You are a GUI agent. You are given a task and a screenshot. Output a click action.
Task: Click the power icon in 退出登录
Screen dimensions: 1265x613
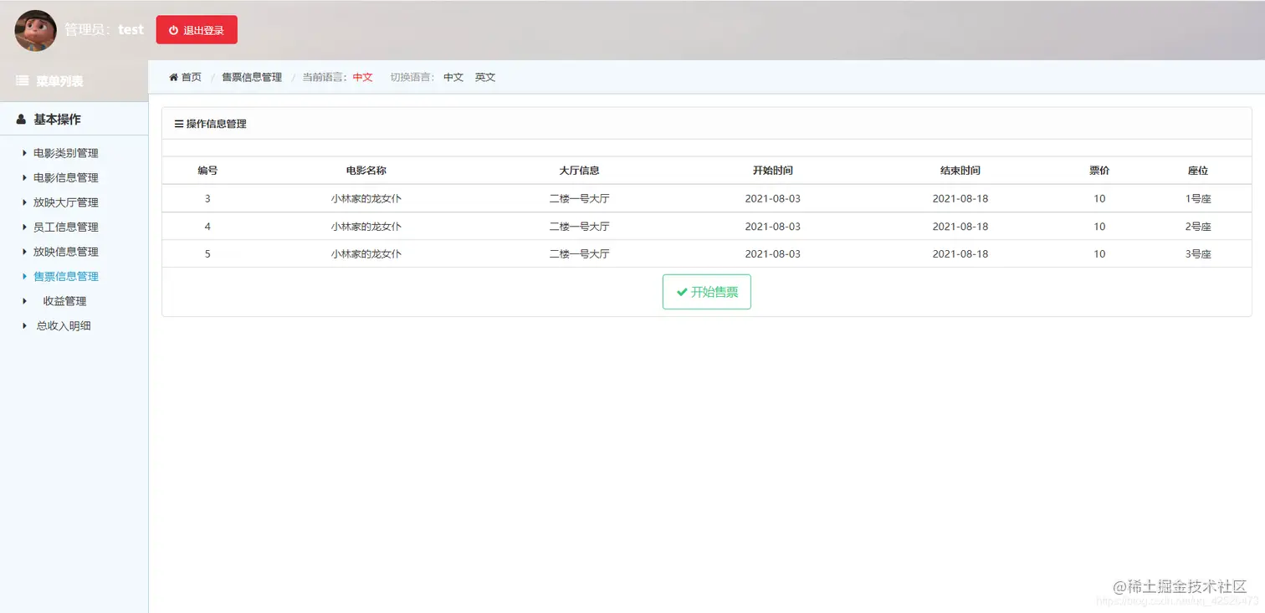(x=174, y=30)
